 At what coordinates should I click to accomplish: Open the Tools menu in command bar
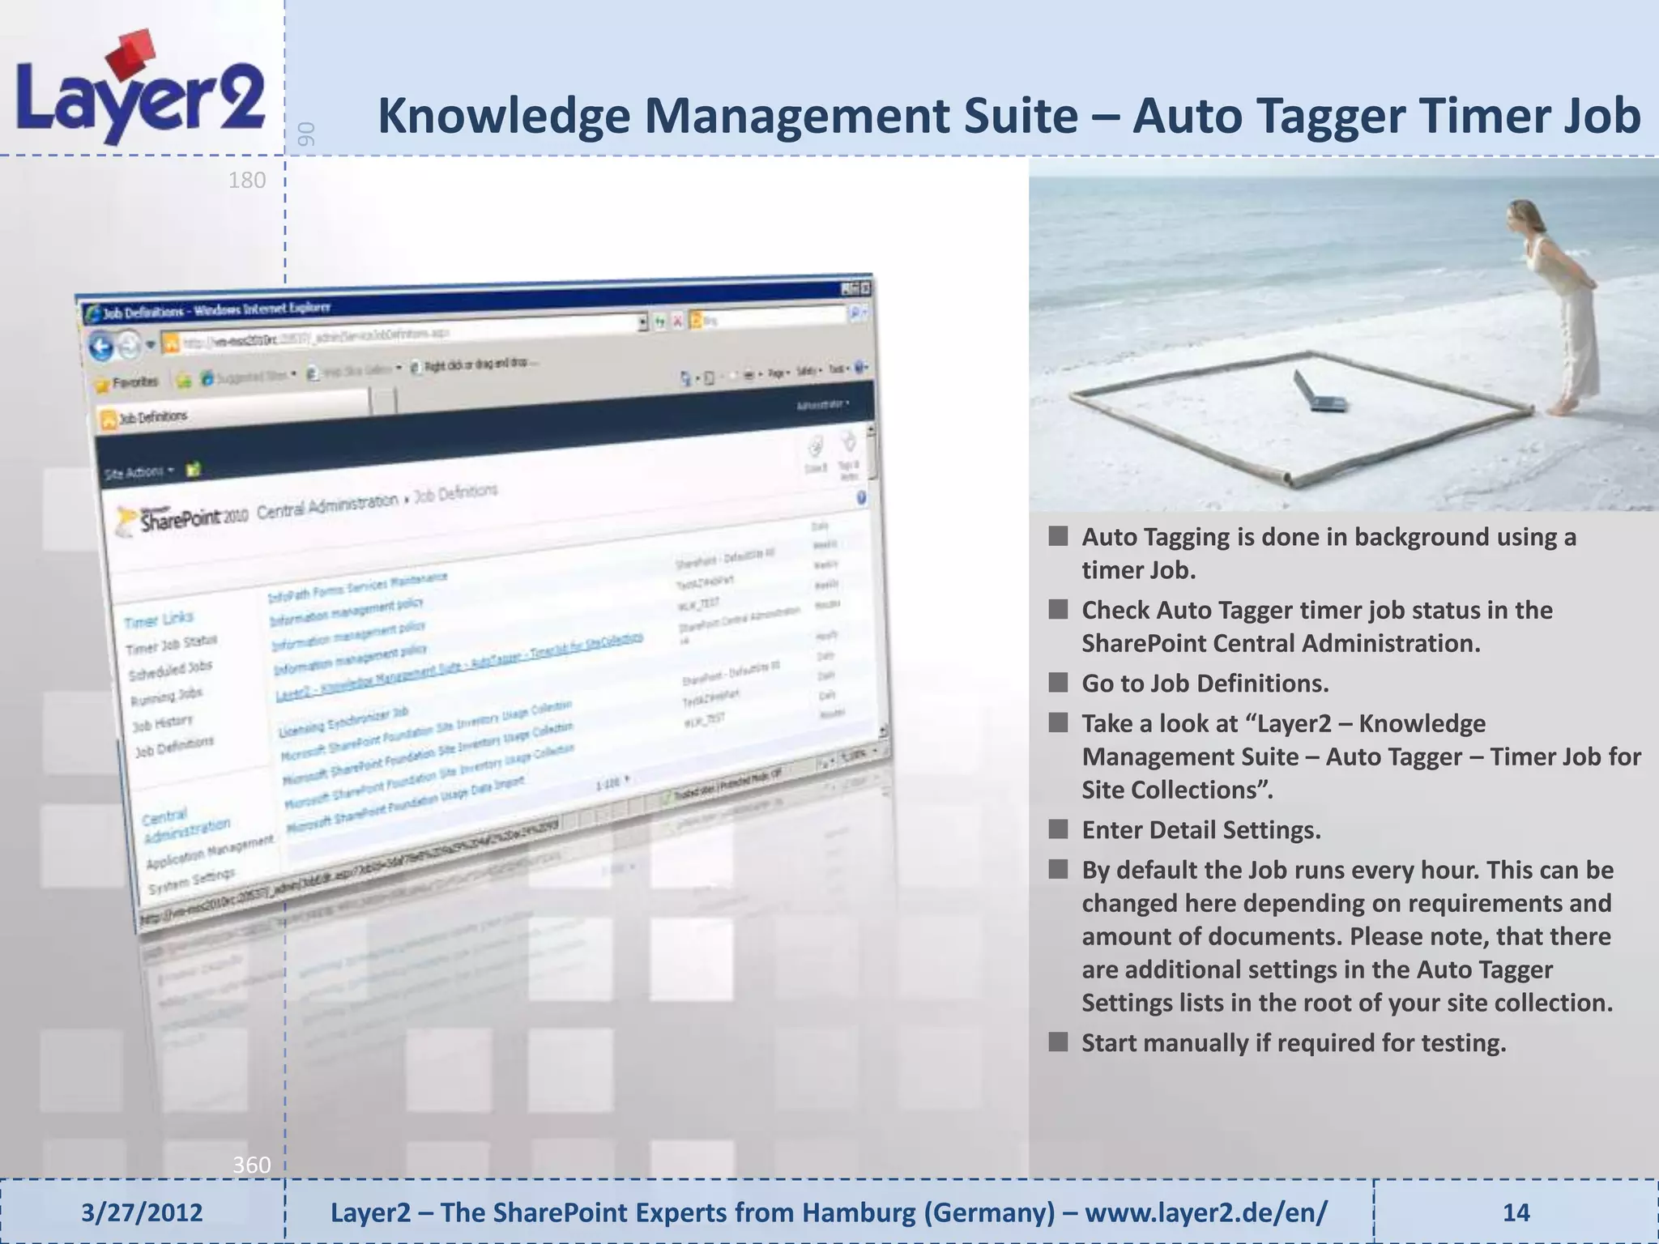839,369
